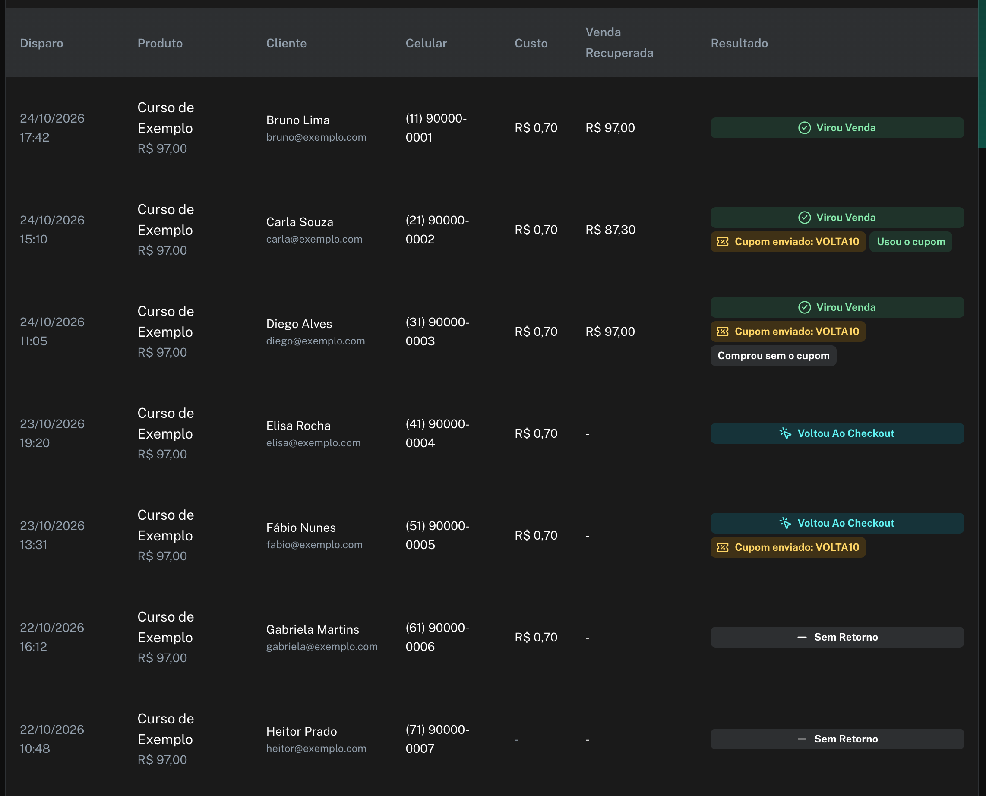The width and height of the screenshot is (986, 796).
Task: Click the coupon ticket icon in Fábio Nunes's row
Action: [x=723, y=547]
